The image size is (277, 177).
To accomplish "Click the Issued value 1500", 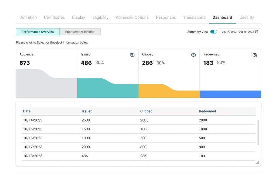I will [x=86, y=129].
